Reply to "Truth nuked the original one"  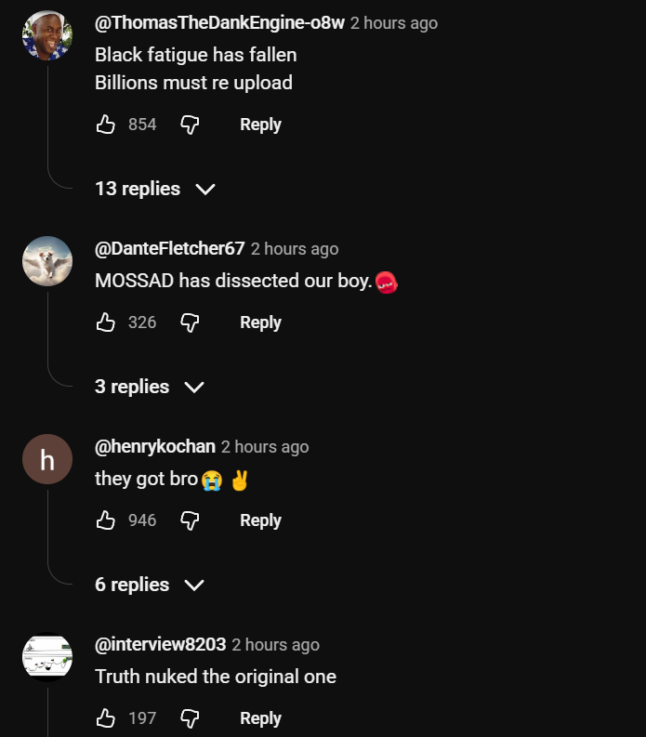pos(260,718)
